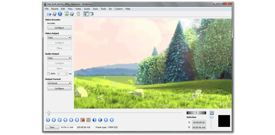Open the Audio Output Copy dropdown
The width and height of the screenshot is (275, 135).
59,58
